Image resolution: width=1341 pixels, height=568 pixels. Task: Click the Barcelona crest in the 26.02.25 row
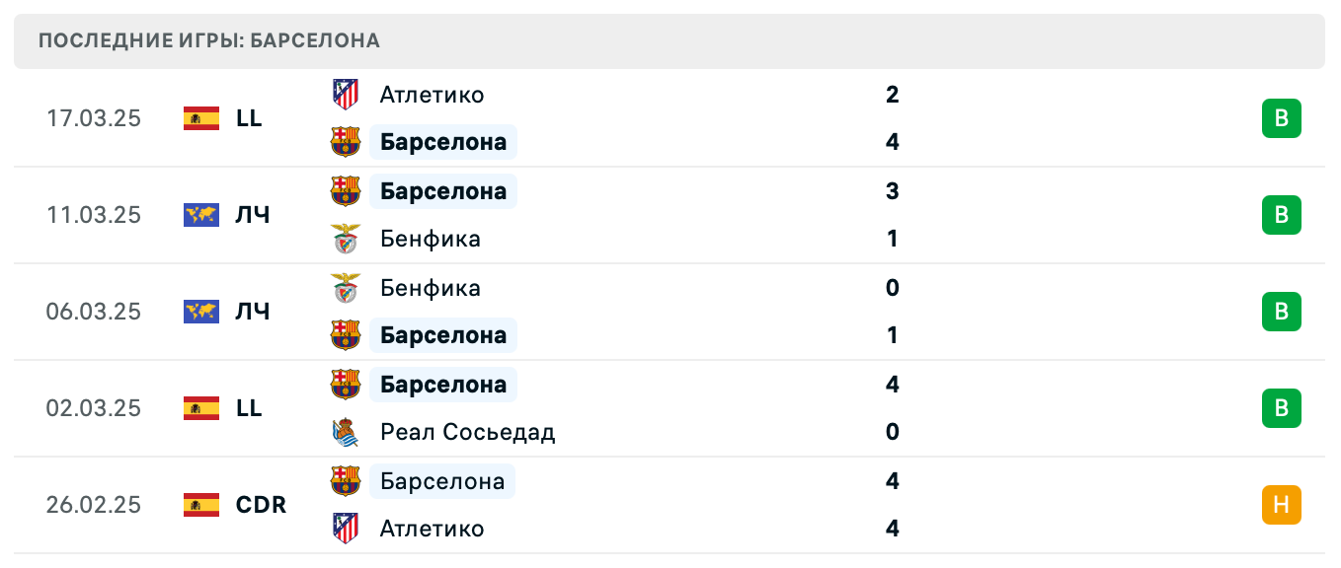(347, 481)
